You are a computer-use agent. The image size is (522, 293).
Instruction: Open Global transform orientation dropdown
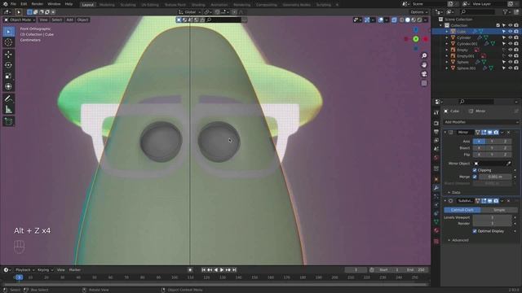[190, 12]
